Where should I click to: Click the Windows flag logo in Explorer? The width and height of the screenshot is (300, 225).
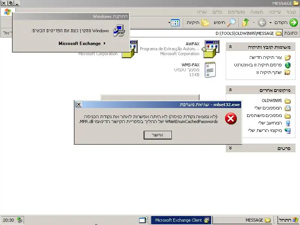[7, 12]
